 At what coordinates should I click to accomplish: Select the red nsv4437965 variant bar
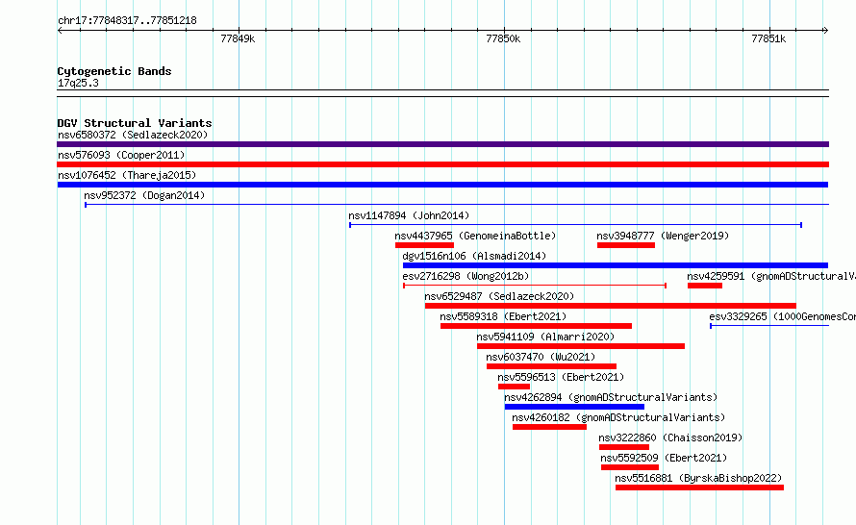tap(424, 245)
